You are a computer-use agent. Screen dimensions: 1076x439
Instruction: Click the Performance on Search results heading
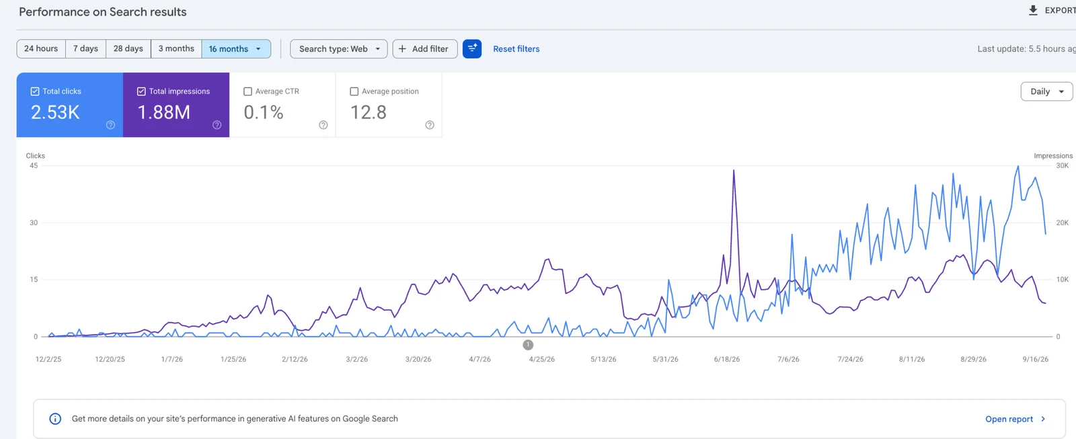pyautogui.click(x=103, y=12)
